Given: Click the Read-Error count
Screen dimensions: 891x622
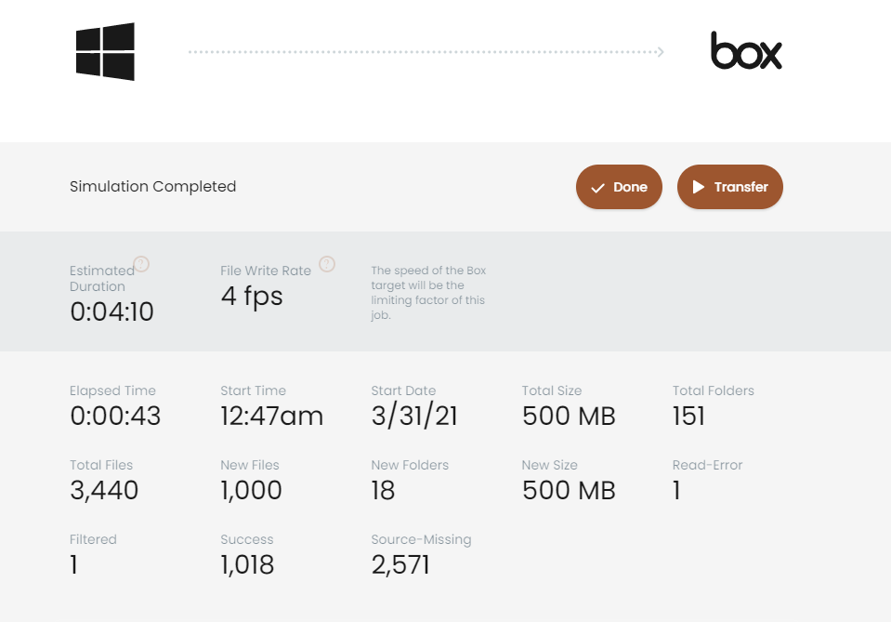Looking at the screenshot, I should [676, 490].
